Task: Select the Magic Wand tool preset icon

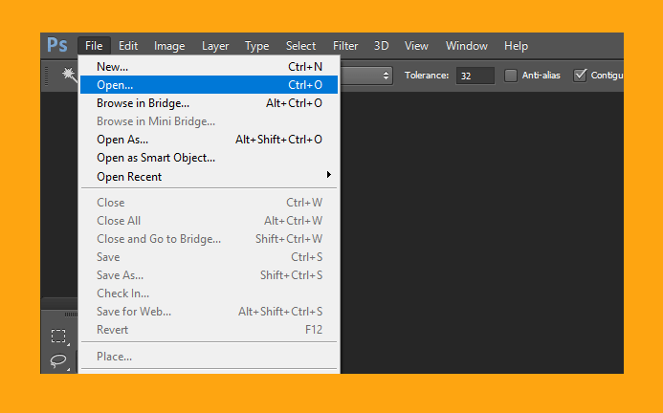Action: coord(69,75)
